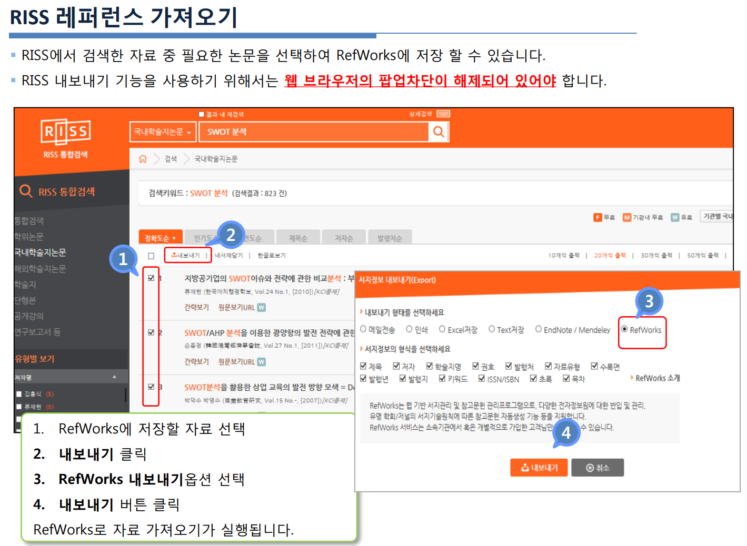Click the M 기관내 무료 legend icon
Screen dimensions: 747x546
click(x=627, y=217)
